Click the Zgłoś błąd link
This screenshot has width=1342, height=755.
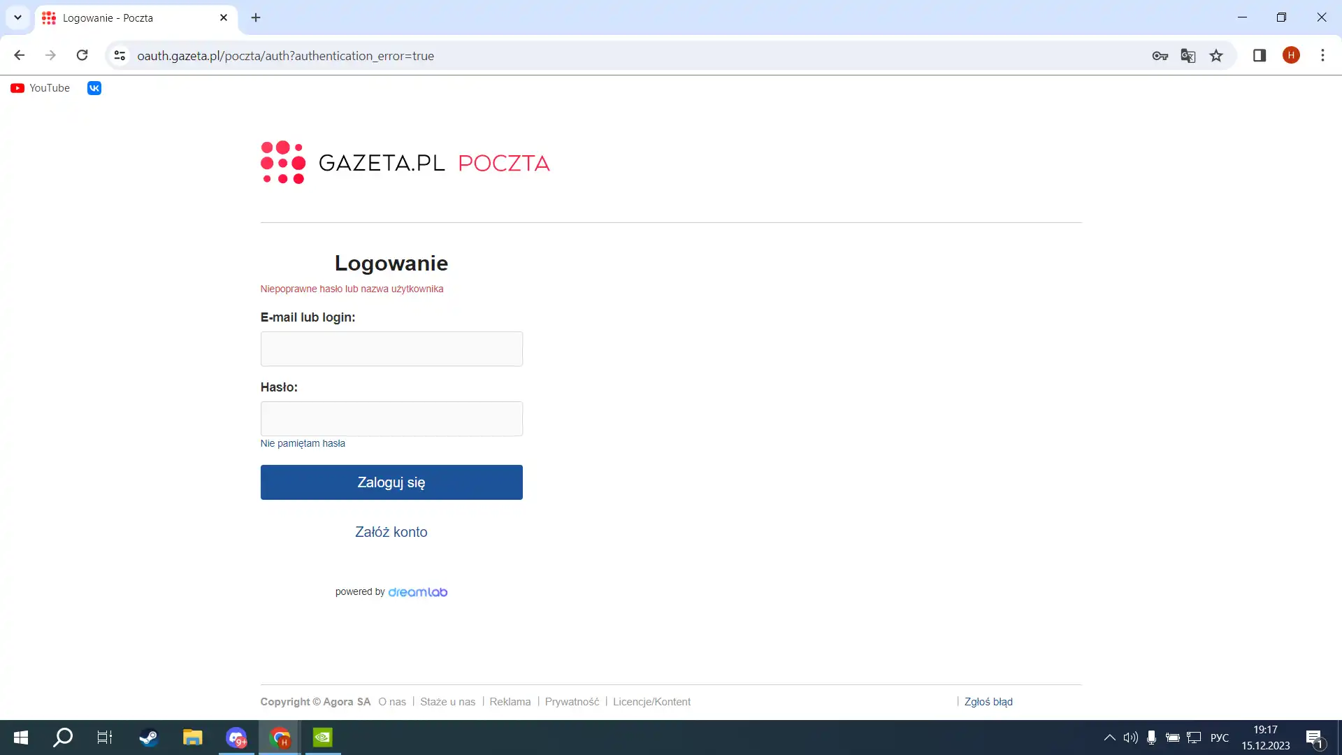[988, 702]
